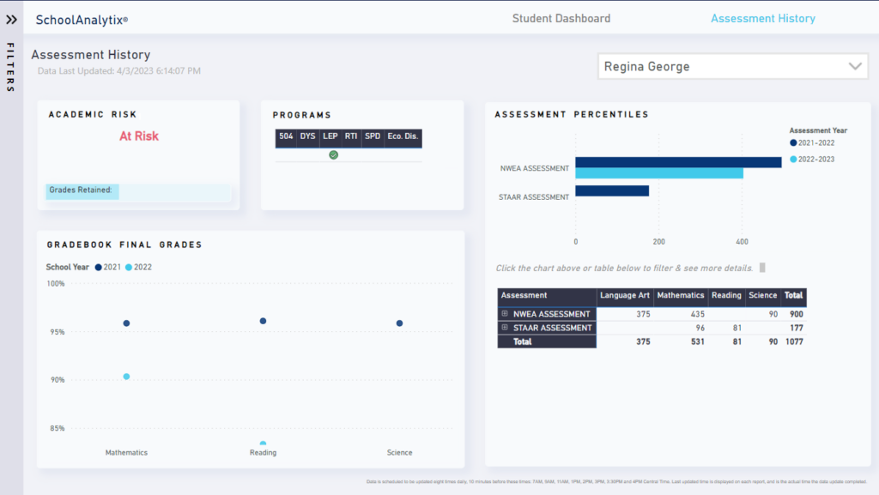Select the 2021 Mathematics grade point
This screenshot has width=879, height=495.
[126, 323]
